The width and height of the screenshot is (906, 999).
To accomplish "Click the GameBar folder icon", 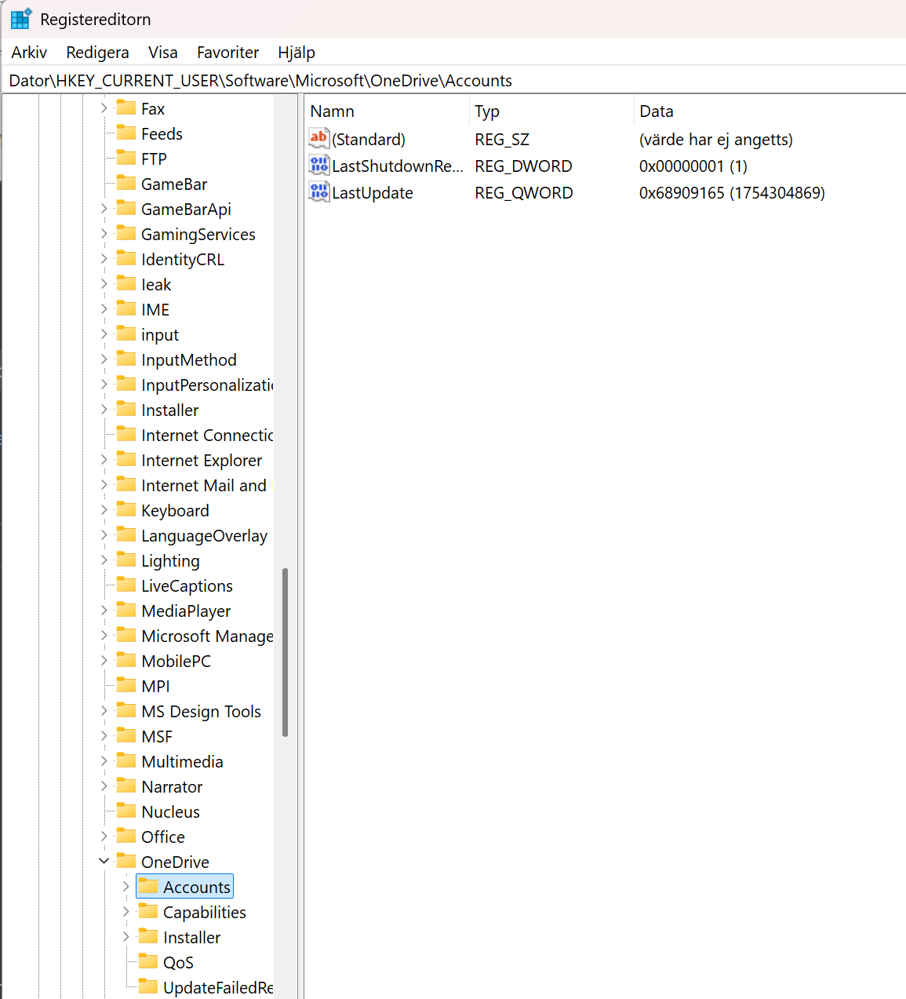I will pos(126,183).
